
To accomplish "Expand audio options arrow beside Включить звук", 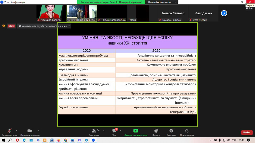I will [x=17, y=131].
